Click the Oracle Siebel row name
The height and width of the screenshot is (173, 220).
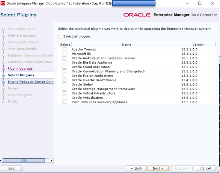coord(82,85)
